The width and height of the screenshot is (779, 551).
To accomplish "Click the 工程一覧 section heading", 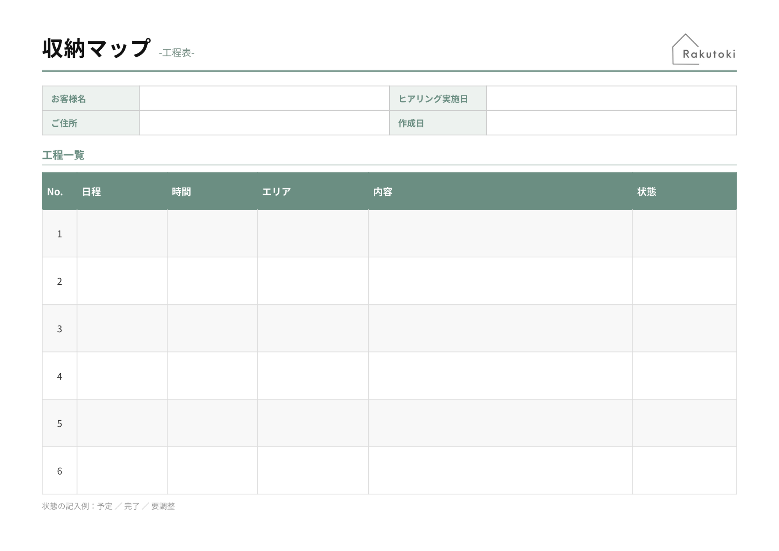I will coord(63,155).
